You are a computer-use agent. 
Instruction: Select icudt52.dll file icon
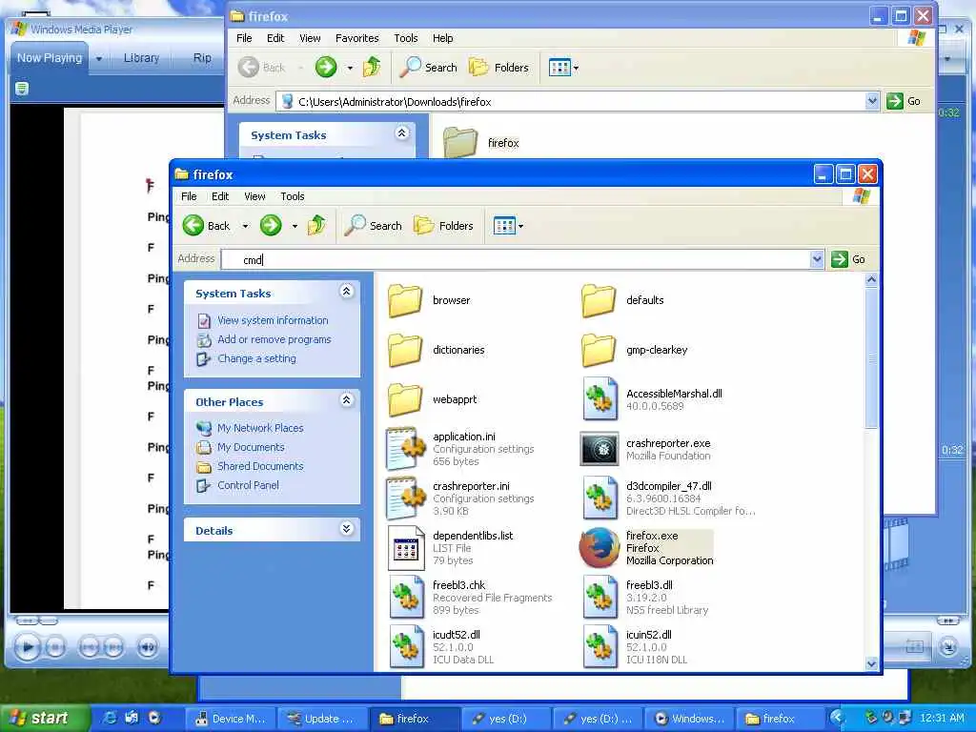pyautogui.click(x=406, y=647)
